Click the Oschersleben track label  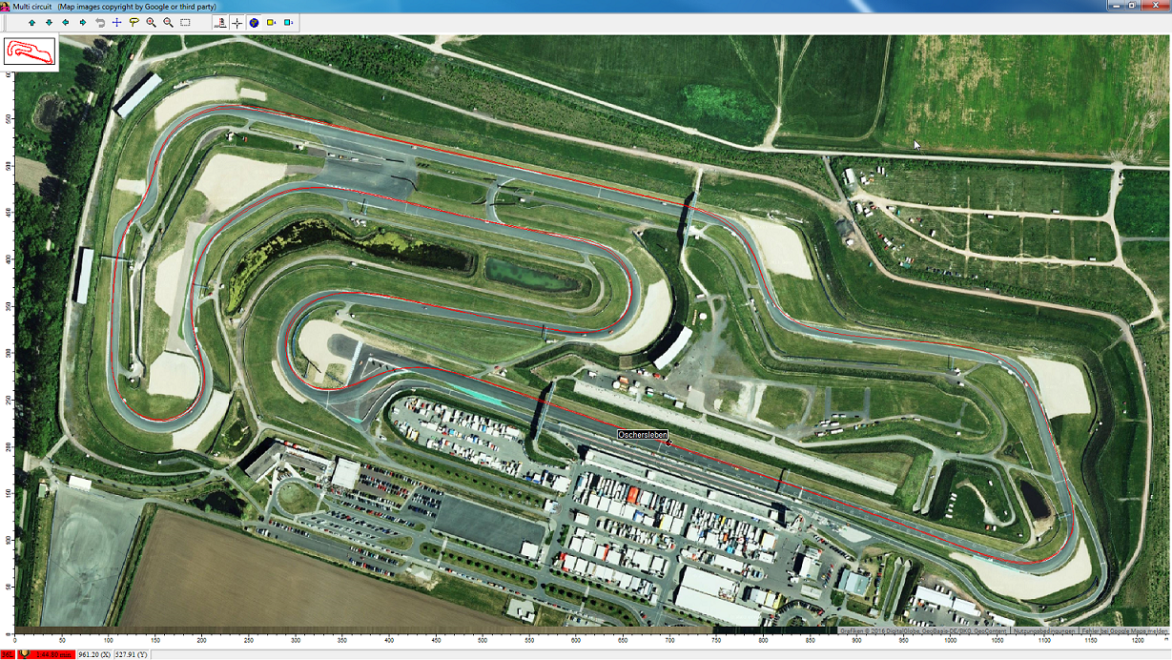pos(643,435)
